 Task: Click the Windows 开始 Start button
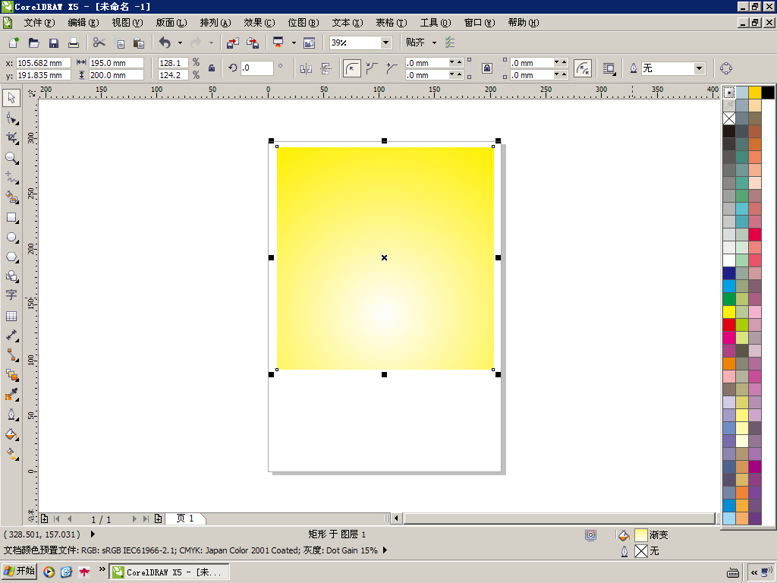(x=19, y=572)
